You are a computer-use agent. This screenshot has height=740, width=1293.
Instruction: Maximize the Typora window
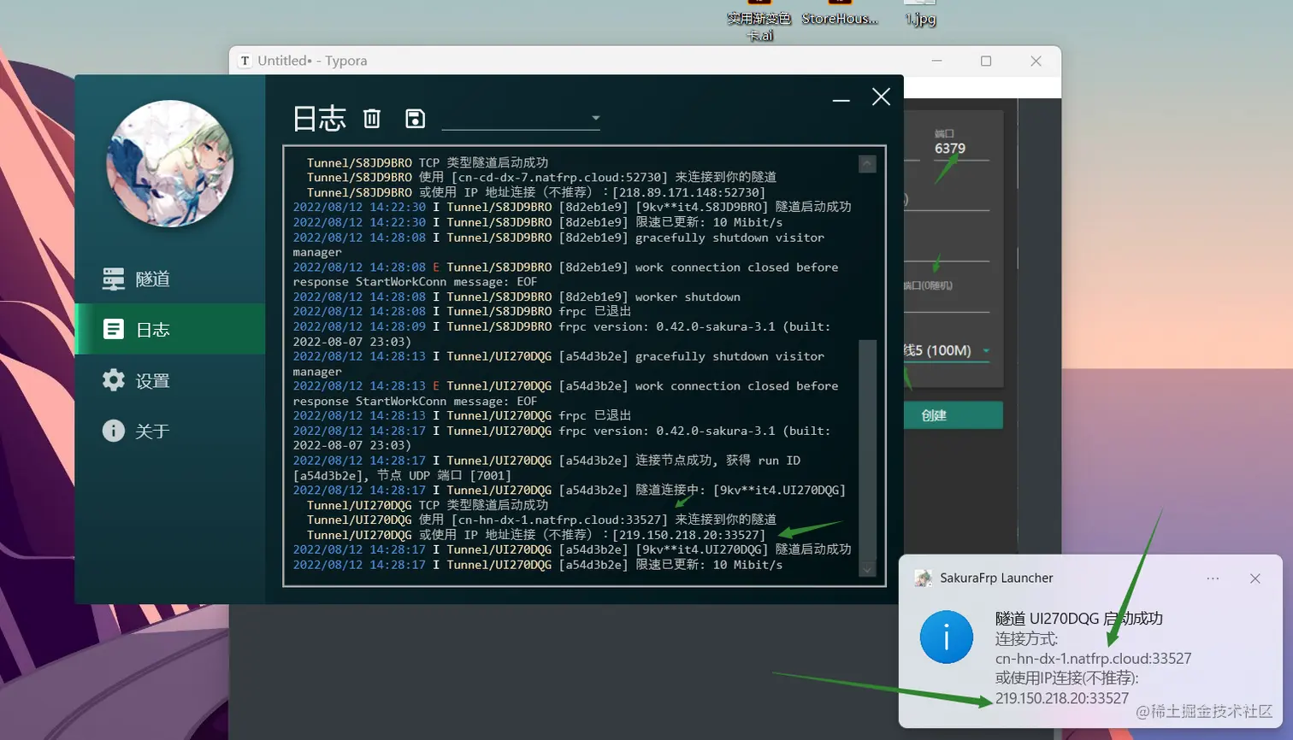[x=986, y=61]
